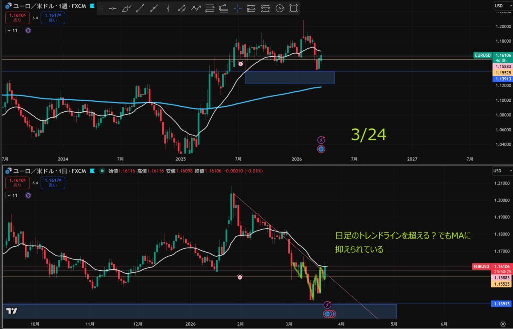Screen dimensions: 513x329
Task: Pick the vertical line drawing tool
Action: 168,8
